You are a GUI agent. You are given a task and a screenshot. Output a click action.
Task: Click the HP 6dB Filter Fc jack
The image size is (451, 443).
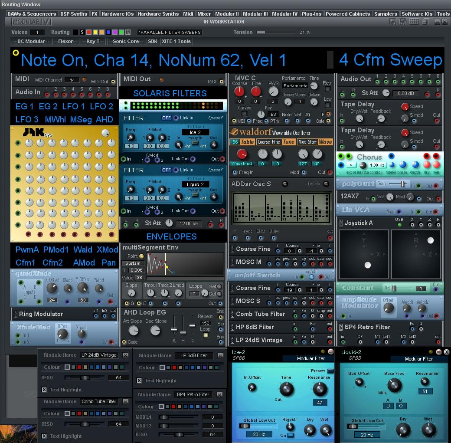pyautogui.click(x=312, y=329)
